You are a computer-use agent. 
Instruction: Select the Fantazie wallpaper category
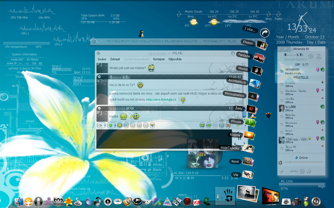point(244,56)
